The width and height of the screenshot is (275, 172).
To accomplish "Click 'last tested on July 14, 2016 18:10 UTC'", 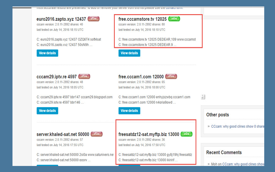I will coord(142,30).
